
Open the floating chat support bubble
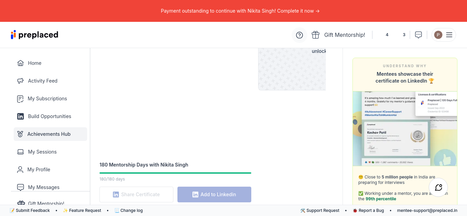[438, 187]
